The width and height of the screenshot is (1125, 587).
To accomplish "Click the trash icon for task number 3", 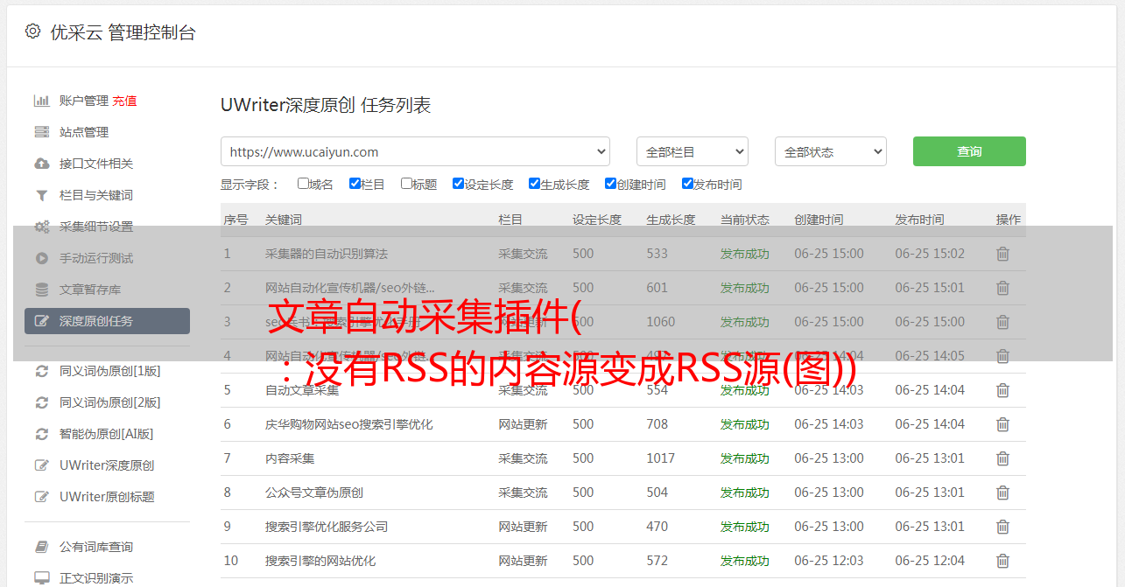I will click(1003, 322).
